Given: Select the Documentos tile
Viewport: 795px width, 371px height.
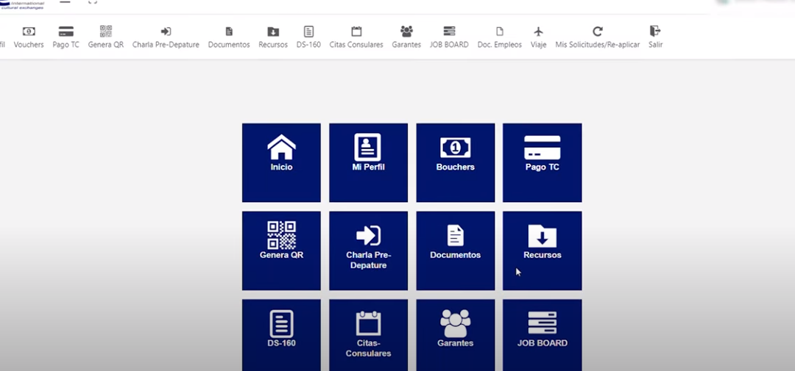Looking at the screenshot, I should point(456,251).
